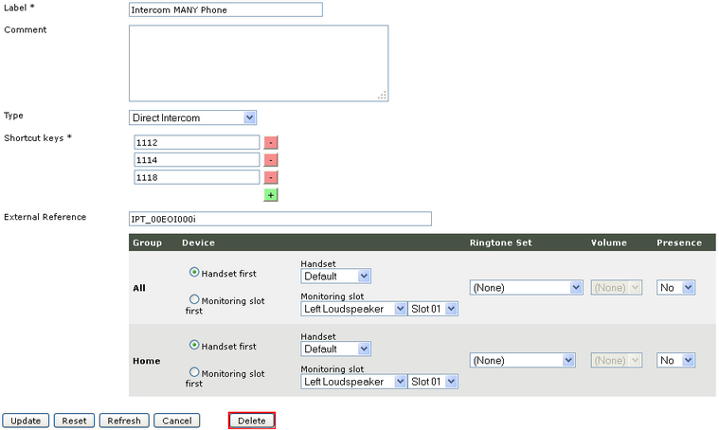The width and height of the screenshot is (719, 430).
Task: Open disabled Volume dropdown in Home row
Action: [617, 361]
